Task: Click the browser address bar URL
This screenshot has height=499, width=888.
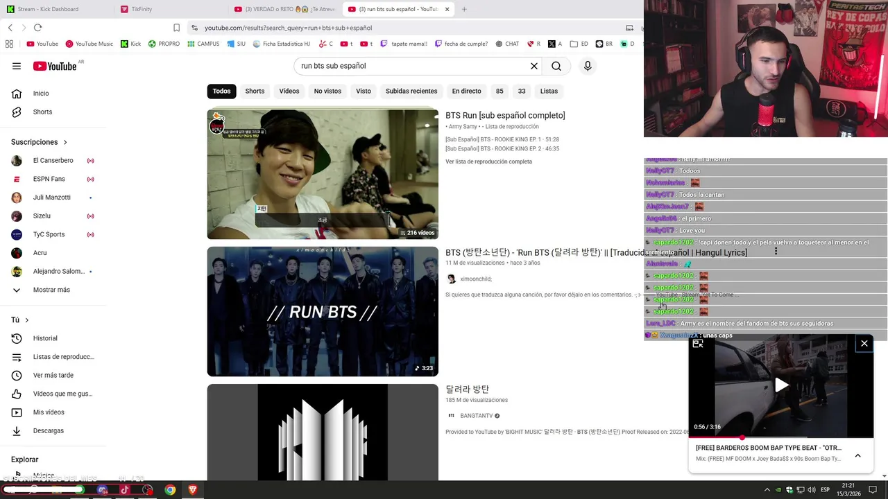Action: (288, 28)
